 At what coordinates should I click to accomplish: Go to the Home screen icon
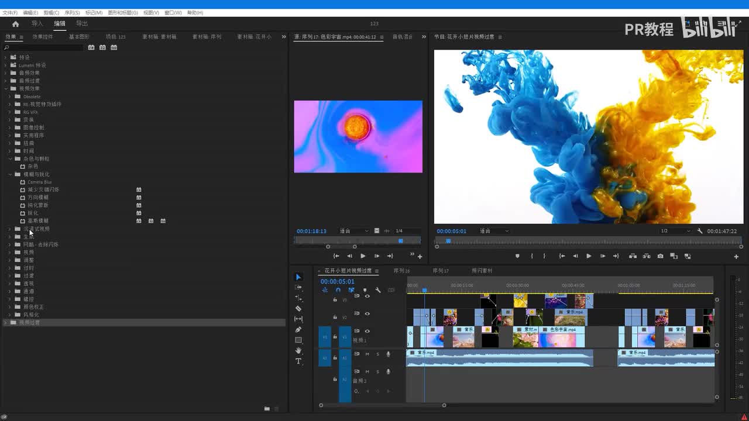click(x=15, y=24)
